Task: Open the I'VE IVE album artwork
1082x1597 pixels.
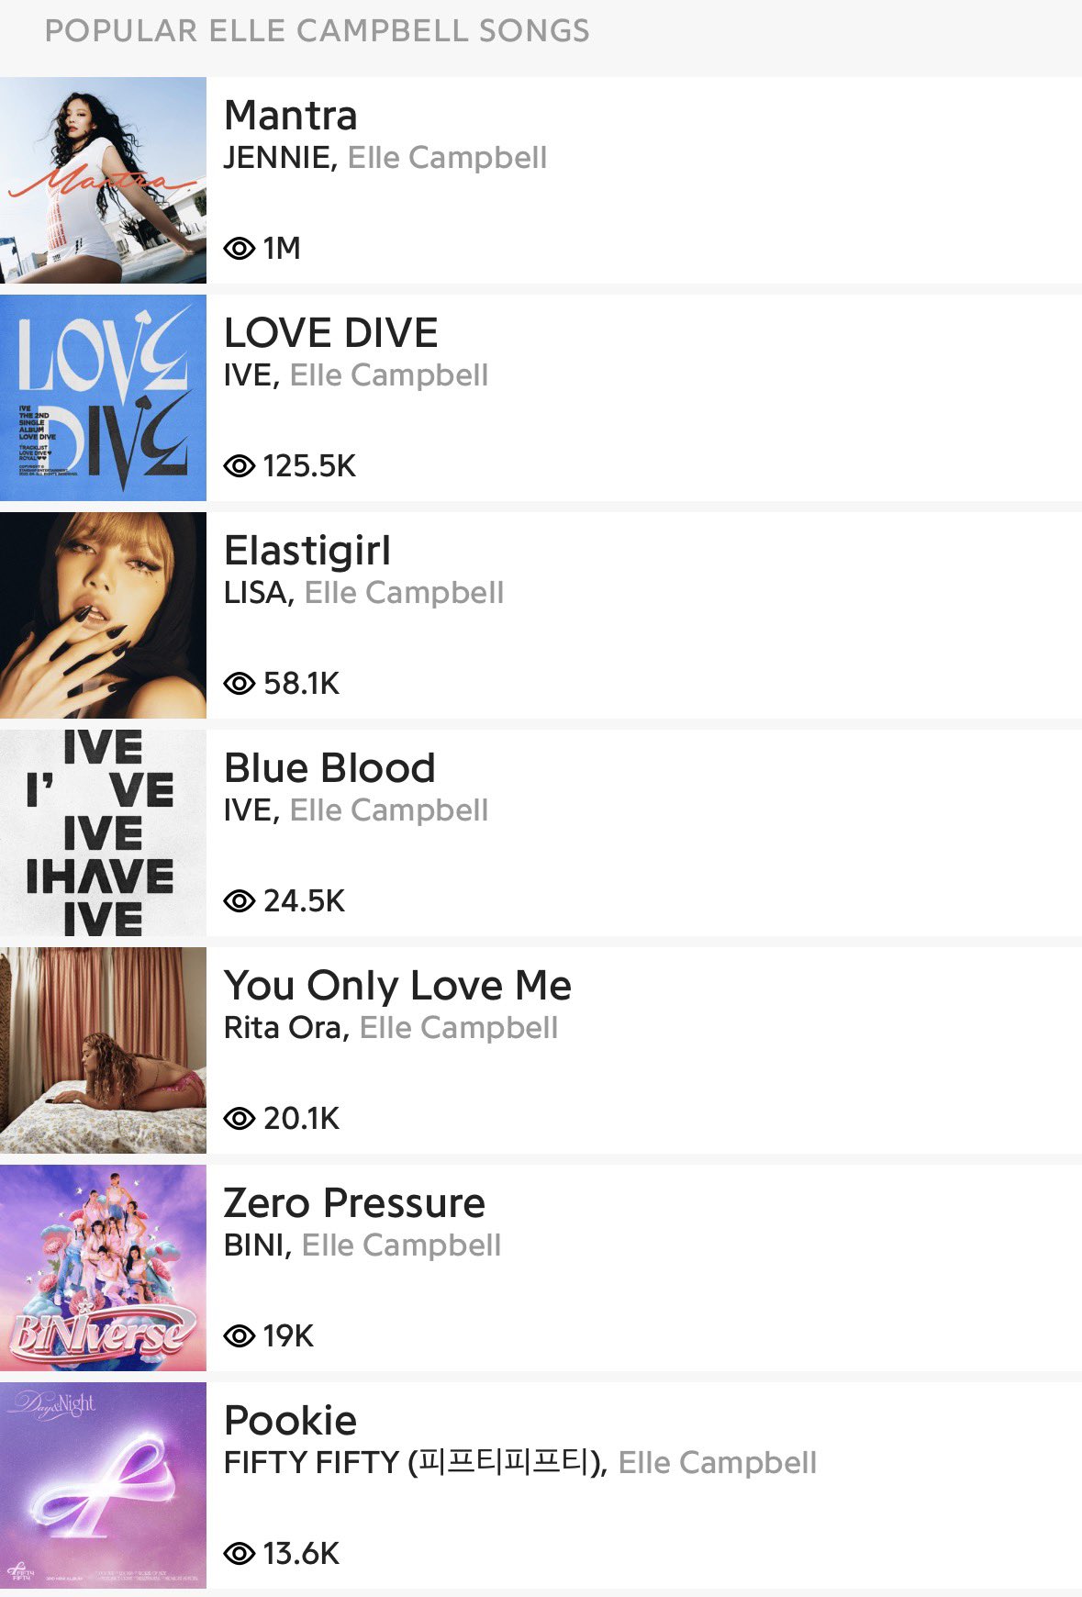Action: (103, 832)
